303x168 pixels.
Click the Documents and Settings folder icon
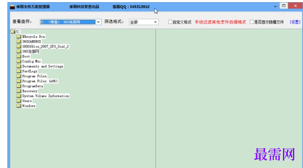click(19, 66)
